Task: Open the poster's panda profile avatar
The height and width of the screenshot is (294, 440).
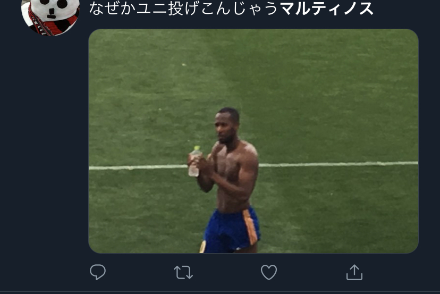Action: tap(50, 15)
